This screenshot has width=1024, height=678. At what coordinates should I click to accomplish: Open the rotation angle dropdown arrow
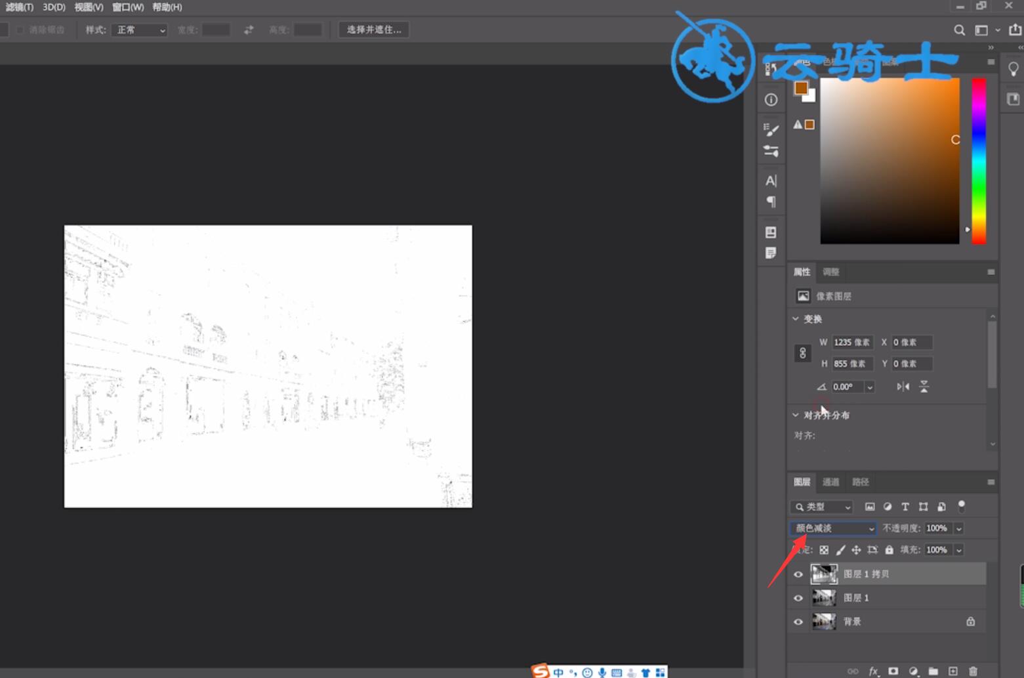870,387
